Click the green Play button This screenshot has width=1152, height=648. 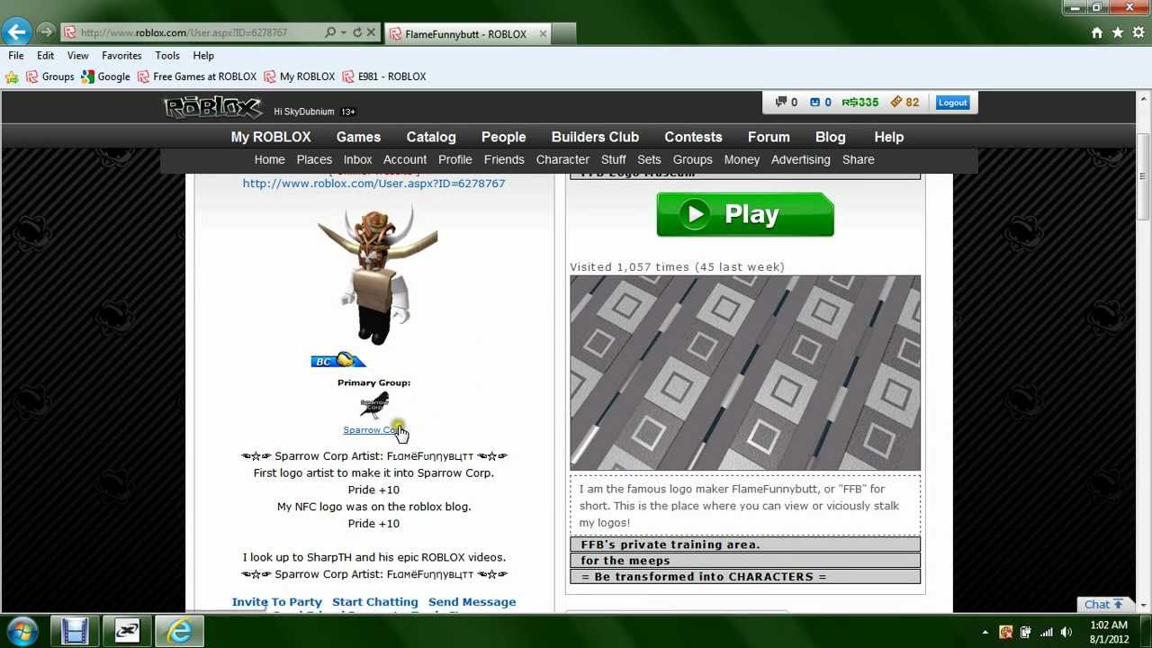click(745, 214)
